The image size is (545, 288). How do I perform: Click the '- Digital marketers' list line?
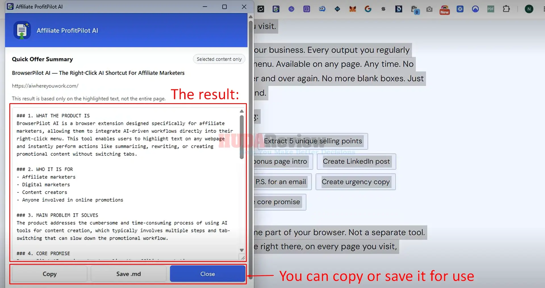[43, 185]
